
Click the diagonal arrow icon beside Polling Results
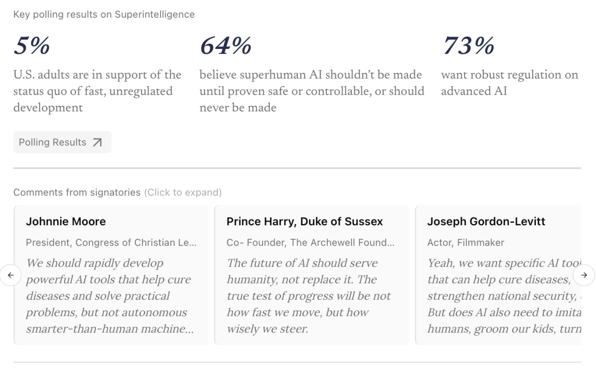click(x=97, y=142)
